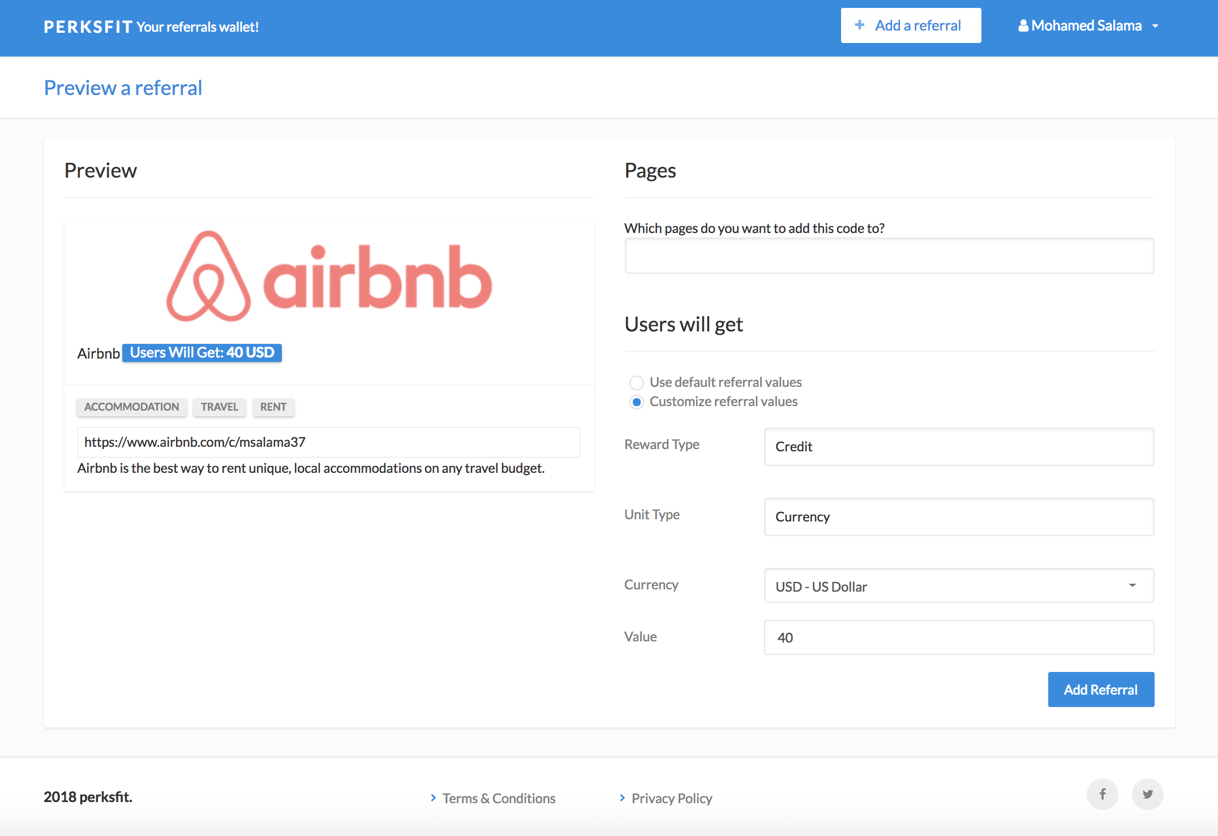
Task: Click chevron icon before Privacy Policy
Action: click(622, 798)
